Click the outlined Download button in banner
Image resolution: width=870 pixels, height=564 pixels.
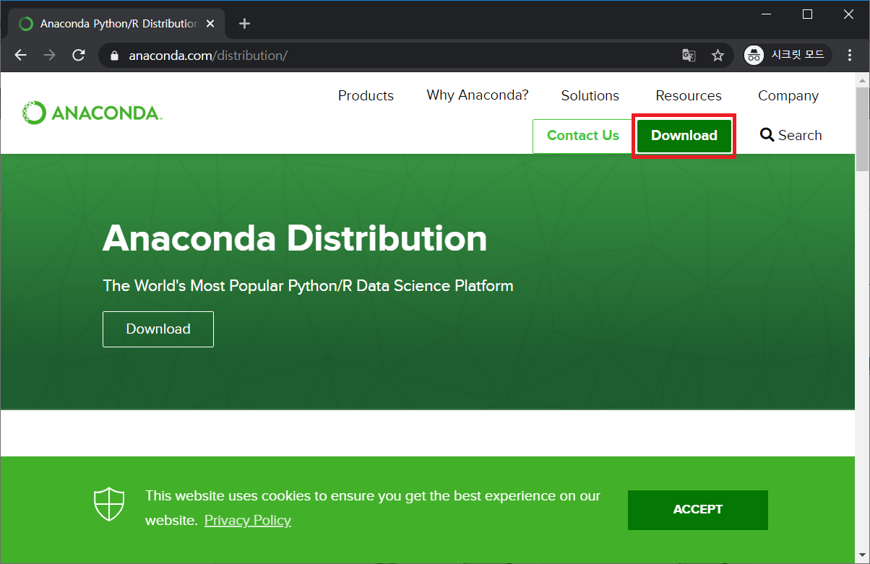coord(158,329)
